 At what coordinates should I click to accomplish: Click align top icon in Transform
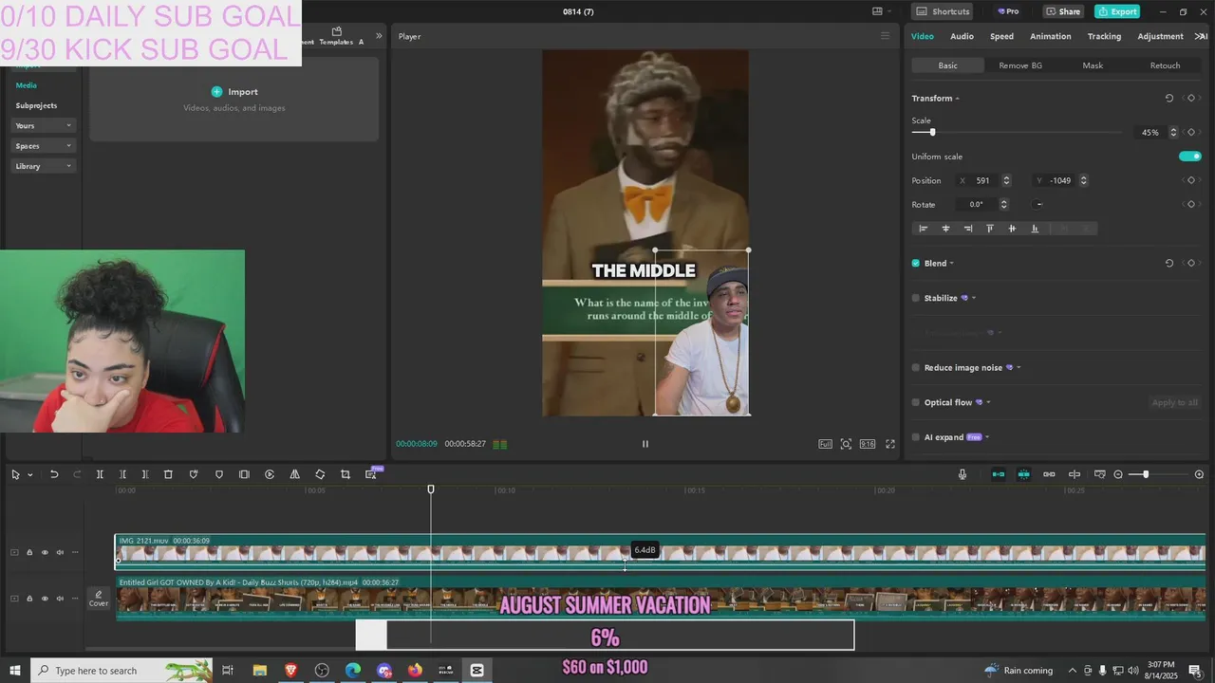990,229
